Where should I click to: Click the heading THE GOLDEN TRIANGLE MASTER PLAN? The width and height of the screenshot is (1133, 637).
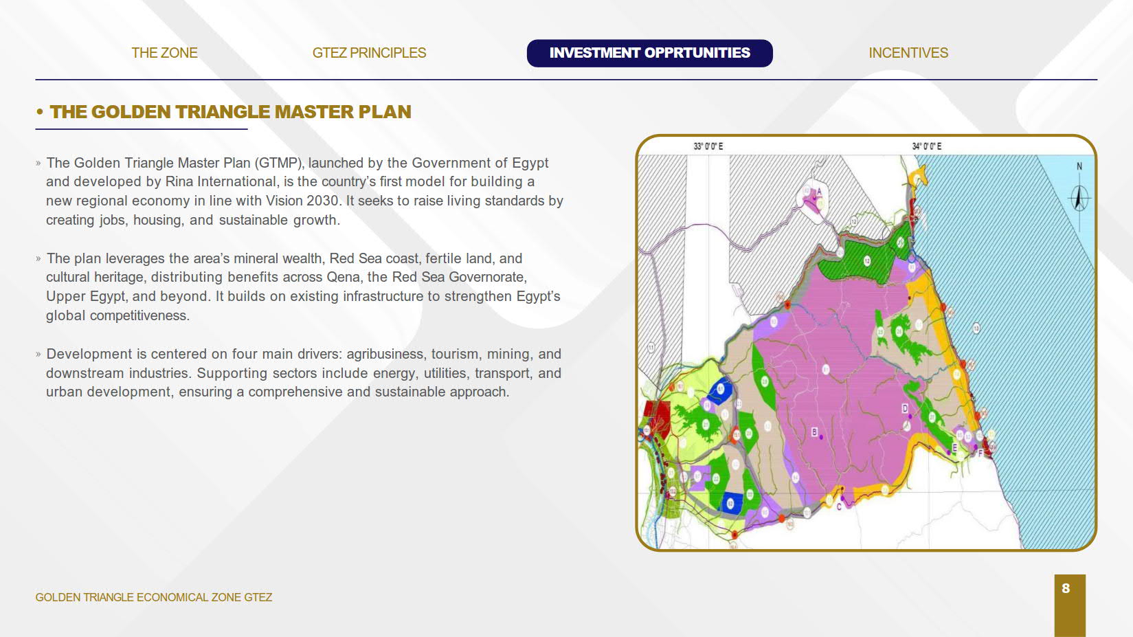[x=230, y=112]
